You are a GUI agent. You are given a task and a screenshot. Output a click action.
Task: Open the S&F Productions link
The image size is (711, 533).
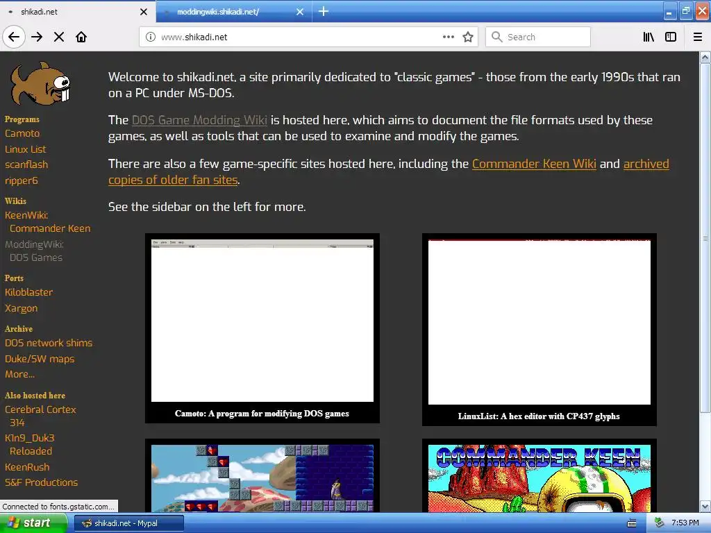click(41, 482)
